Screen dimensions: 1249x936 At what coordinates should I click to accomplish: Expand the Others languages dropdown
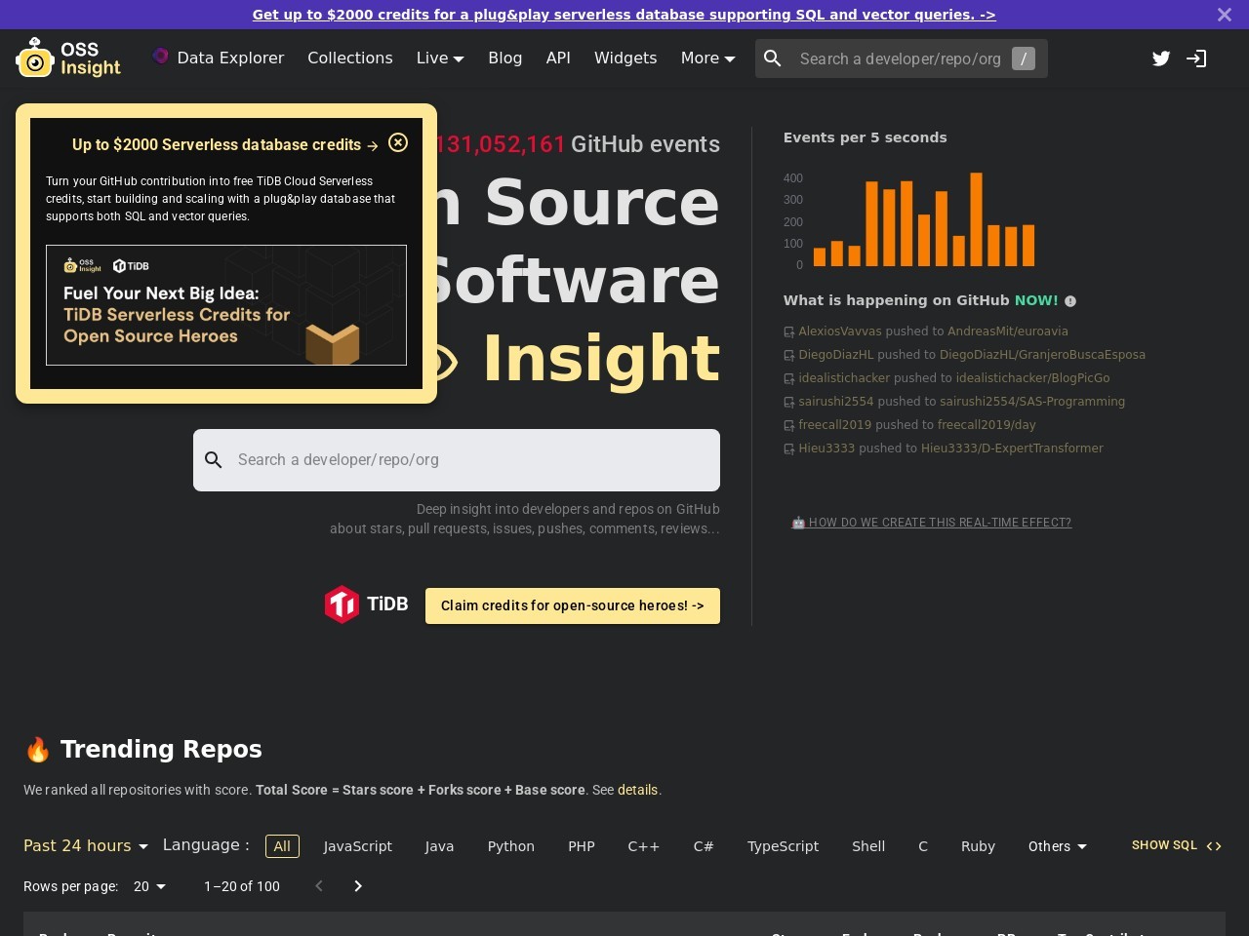1057,846
